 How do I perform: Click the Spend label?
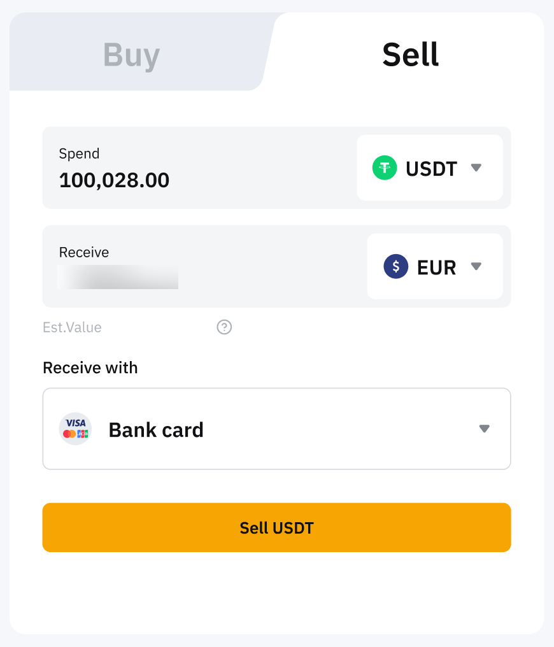point(79,153)
